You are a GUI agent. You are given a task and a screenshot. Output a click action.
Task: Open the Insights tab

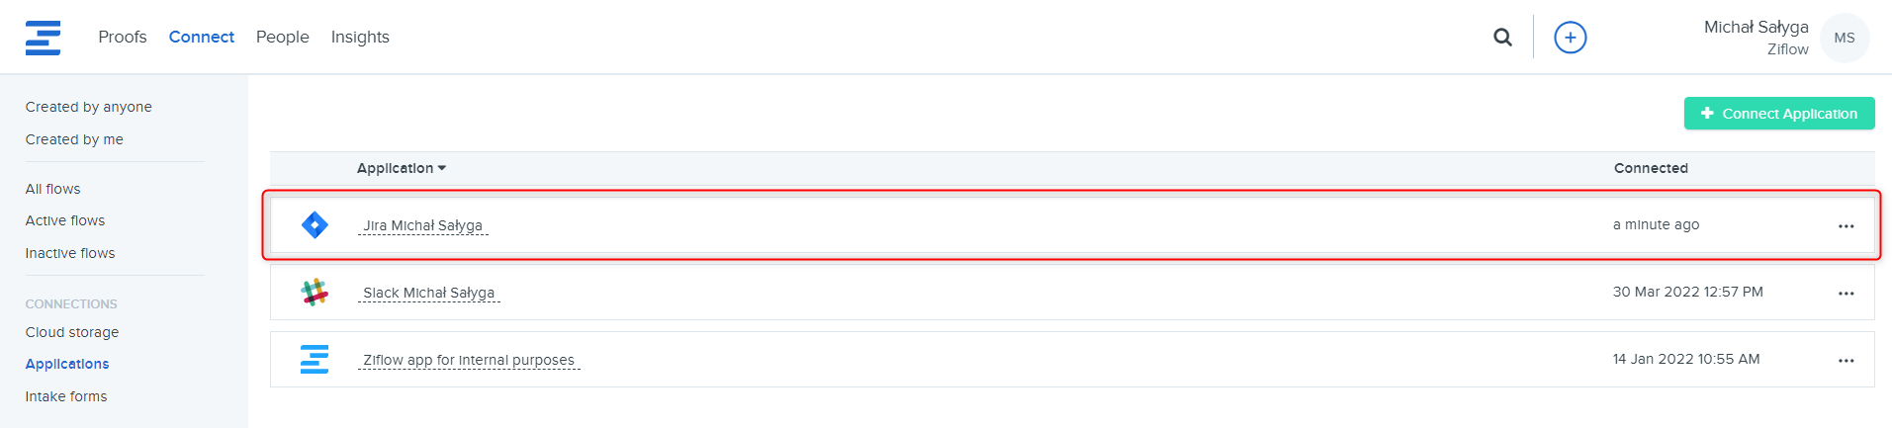click(x=360, y=37)
